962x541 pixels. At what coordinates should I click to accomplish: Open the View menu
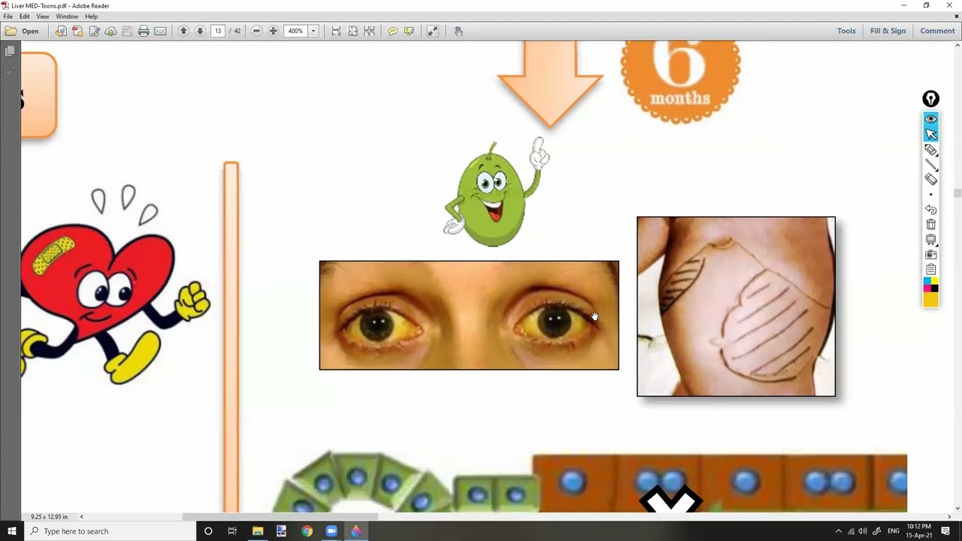click(43, 17)
